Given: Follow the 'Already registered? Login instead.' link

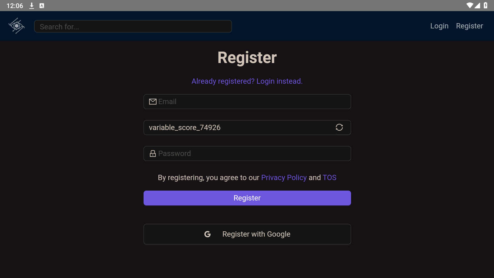Looking at the screenshot, I should click(x=247, y=81).
